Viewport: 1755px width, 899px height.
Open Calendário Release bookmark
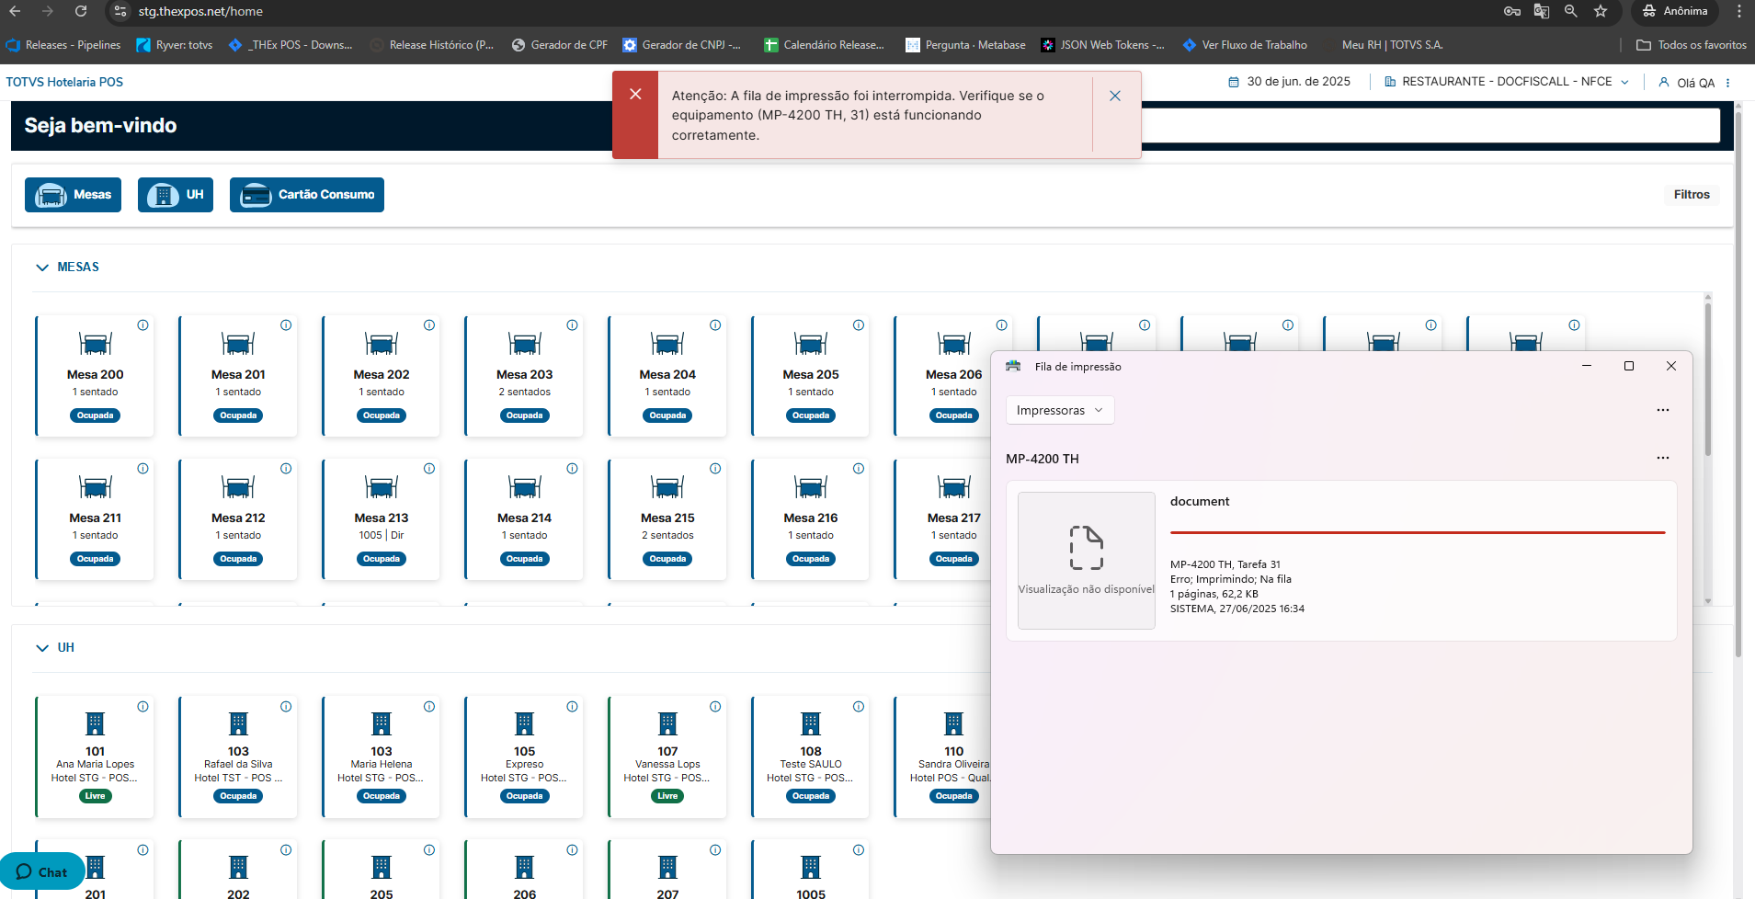pos(825,45)
